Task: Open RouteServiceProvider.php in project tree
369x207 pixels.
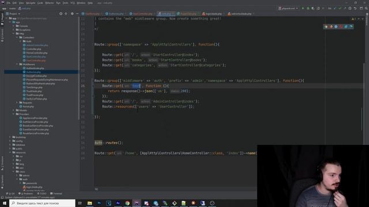Action: point(36,133)
